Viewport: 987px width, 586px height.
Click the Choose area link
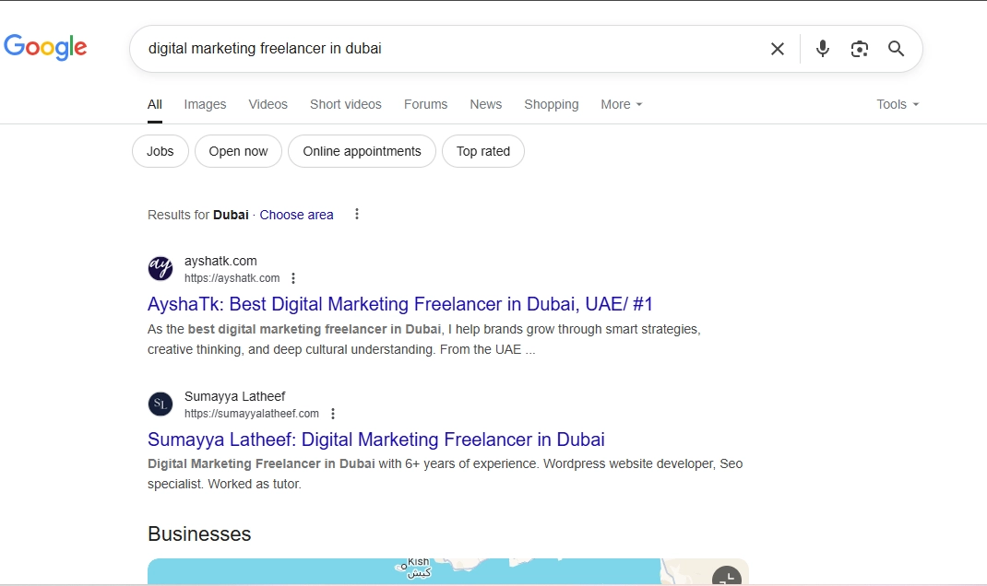click(296, 215)
